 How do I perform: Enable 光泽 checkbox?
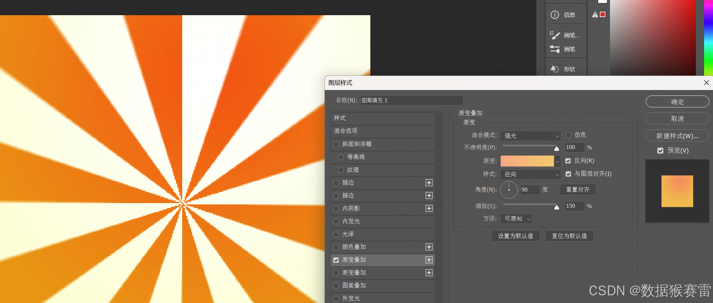(x=336, y=234)
